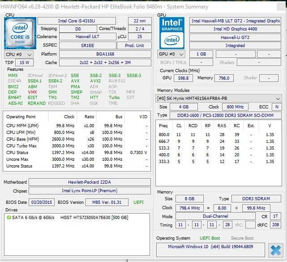Viewport: 287px width, 262px height.
Task: Click the green SATA drive status icon
Action: [x=9, y=217]
